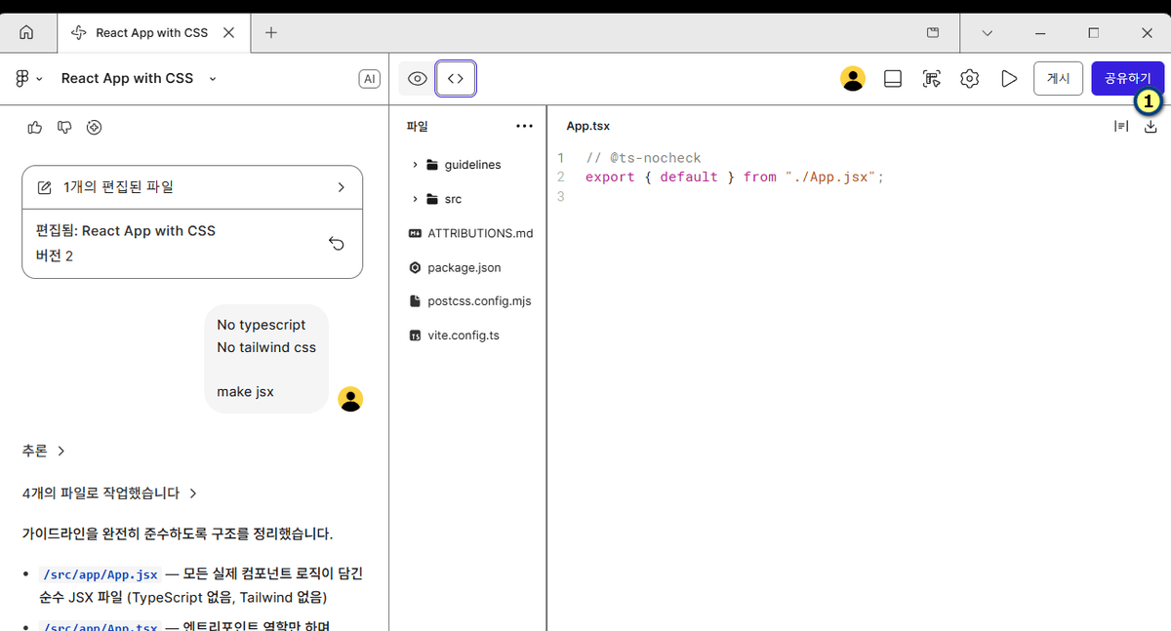Open the React App with CSS title dropdown

point(213,79)
